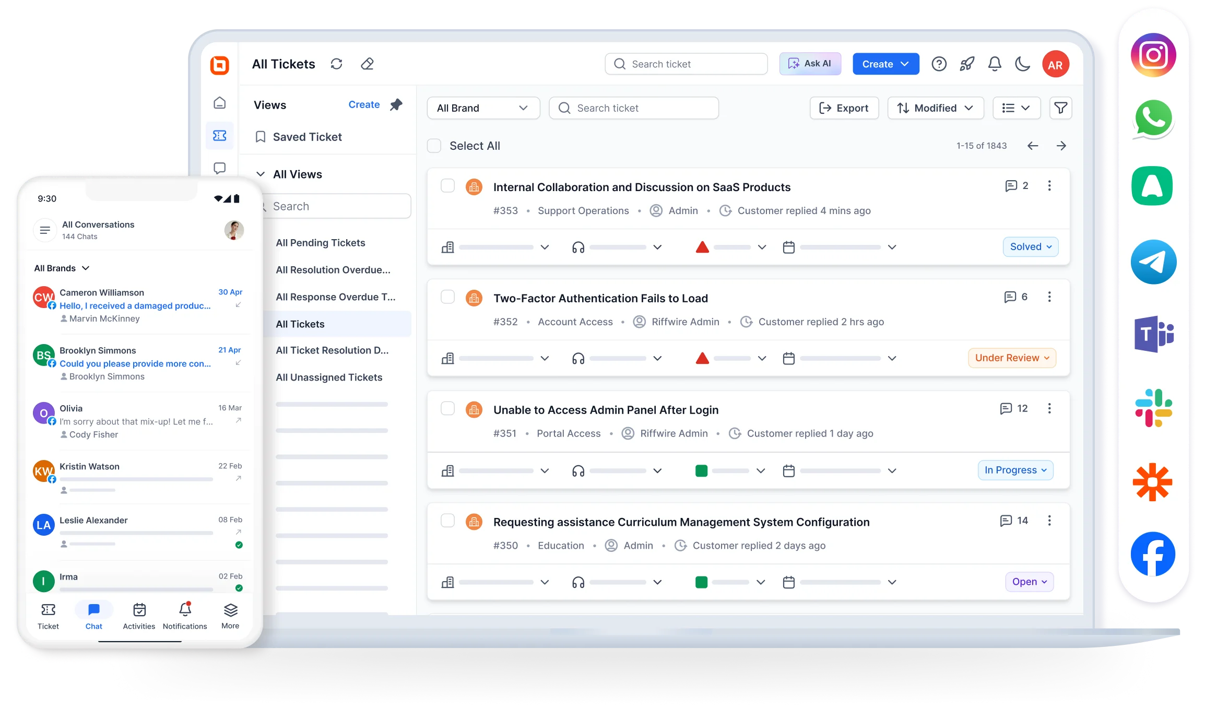The height and width of the screenshot is (708, 1205).
Task: Open Cameron Williamson conversation on phone
Action: [x=138, y=305]
